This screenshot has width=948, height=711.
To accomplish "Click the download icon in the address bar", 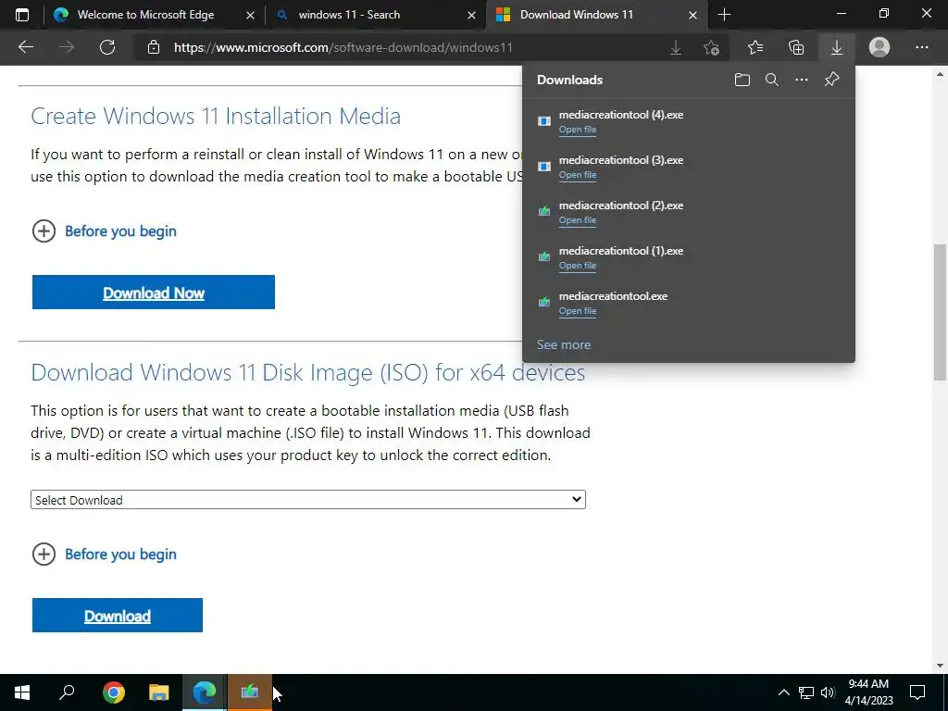I will coord(676,47).
